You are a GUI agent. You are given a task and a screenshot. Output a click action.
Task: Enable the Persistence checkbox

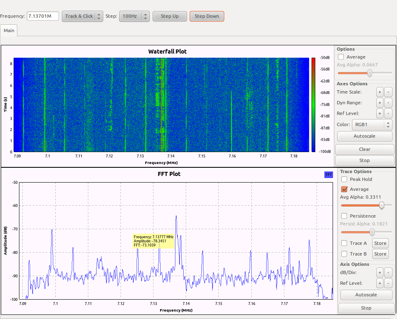344,216
